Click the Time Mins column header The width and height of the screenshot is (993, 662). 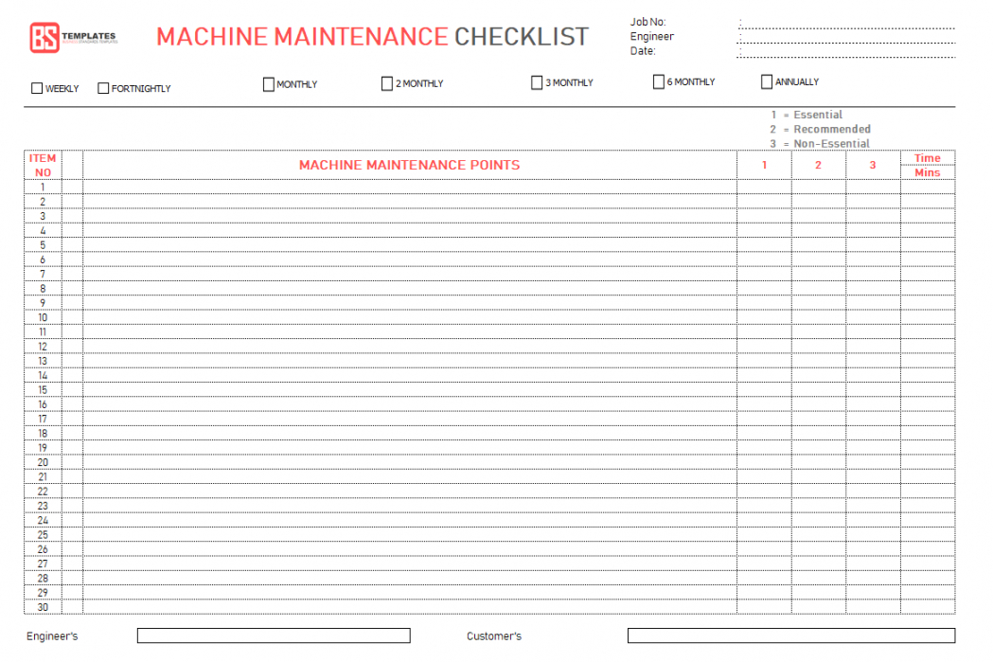927,165
